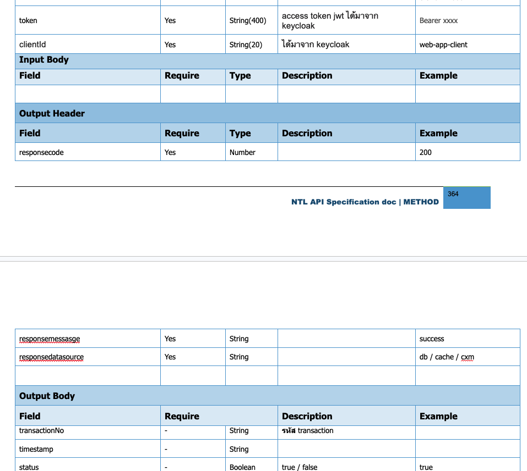Click the Output Header section heading
This screenshot has width=527, height=471.
click(x=52, y=113)
